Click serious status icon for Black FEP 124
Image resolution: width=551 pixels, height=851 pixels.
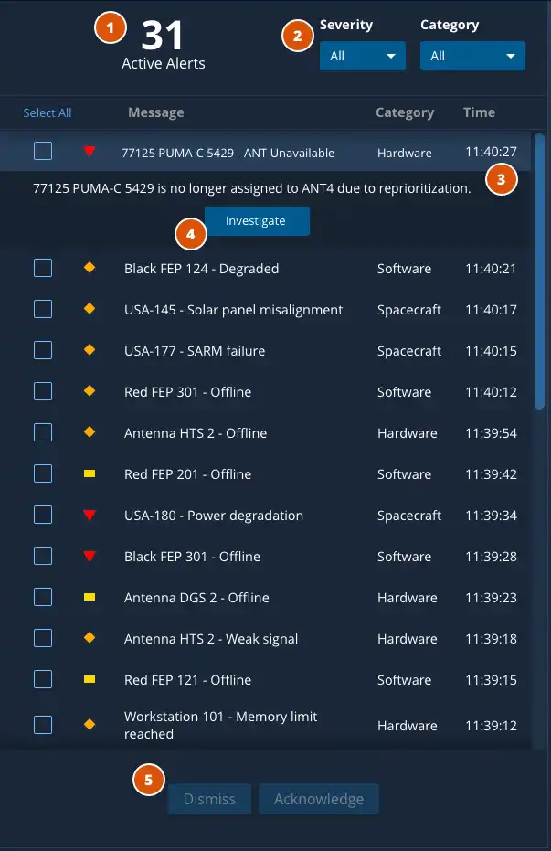click(x=90, y=268)
